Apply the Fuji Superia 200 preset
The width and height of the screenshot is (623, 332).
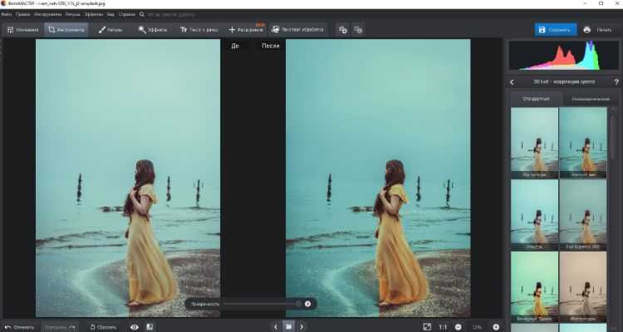583,215
